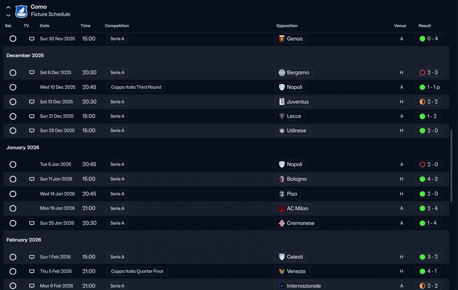Click the Bologna club badge
This screenshot has height=290, width=458.
[x=282, y=179]
